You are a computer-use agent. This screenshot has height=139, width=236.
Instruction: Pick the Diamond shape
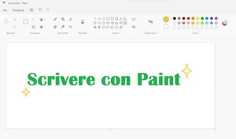pyautogui.click(x=95, y=23)
